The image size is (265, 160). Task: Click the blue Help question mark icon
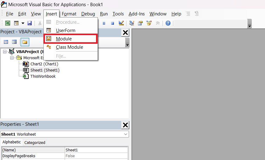tap(168, 23)
